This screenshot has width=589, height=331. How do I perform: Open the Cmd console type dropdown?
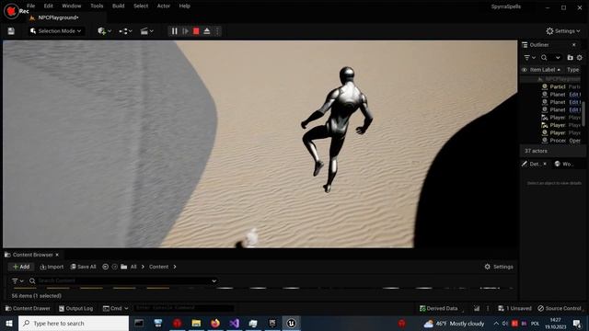pos(115,309)
